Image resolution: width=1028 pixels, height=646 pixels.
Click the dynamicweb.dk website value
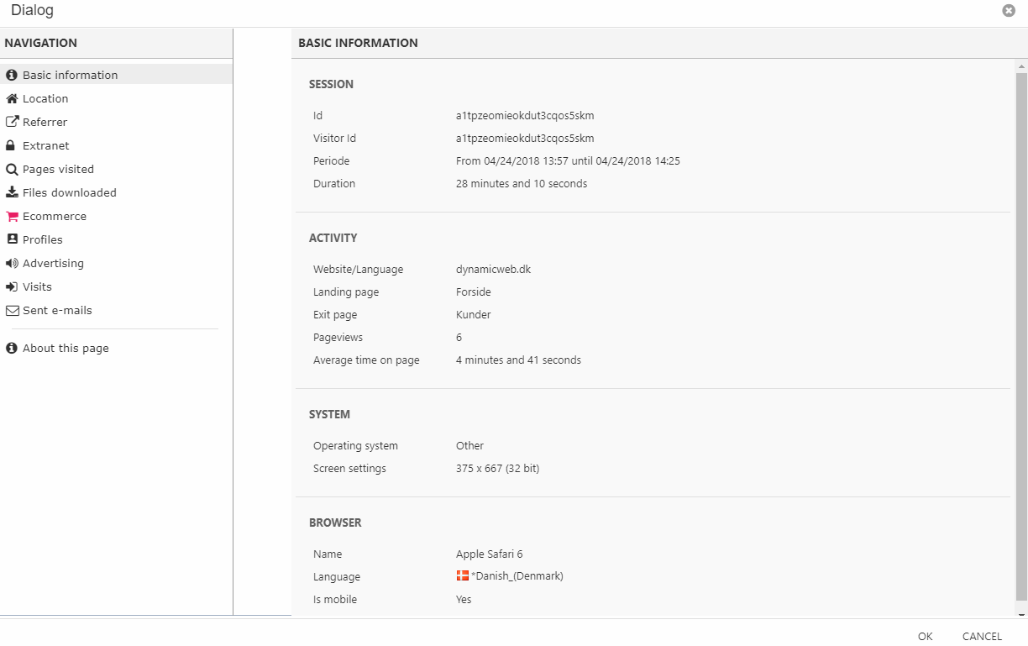[493, 270]
